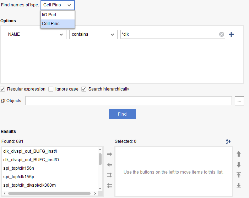Choose I/O Port from the type list
The width and height of the screenshot is (249, 198).
tap(49, 15)
